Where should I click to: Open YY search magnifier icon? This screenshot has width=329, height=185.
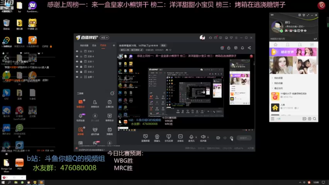[x=315, y=119]
